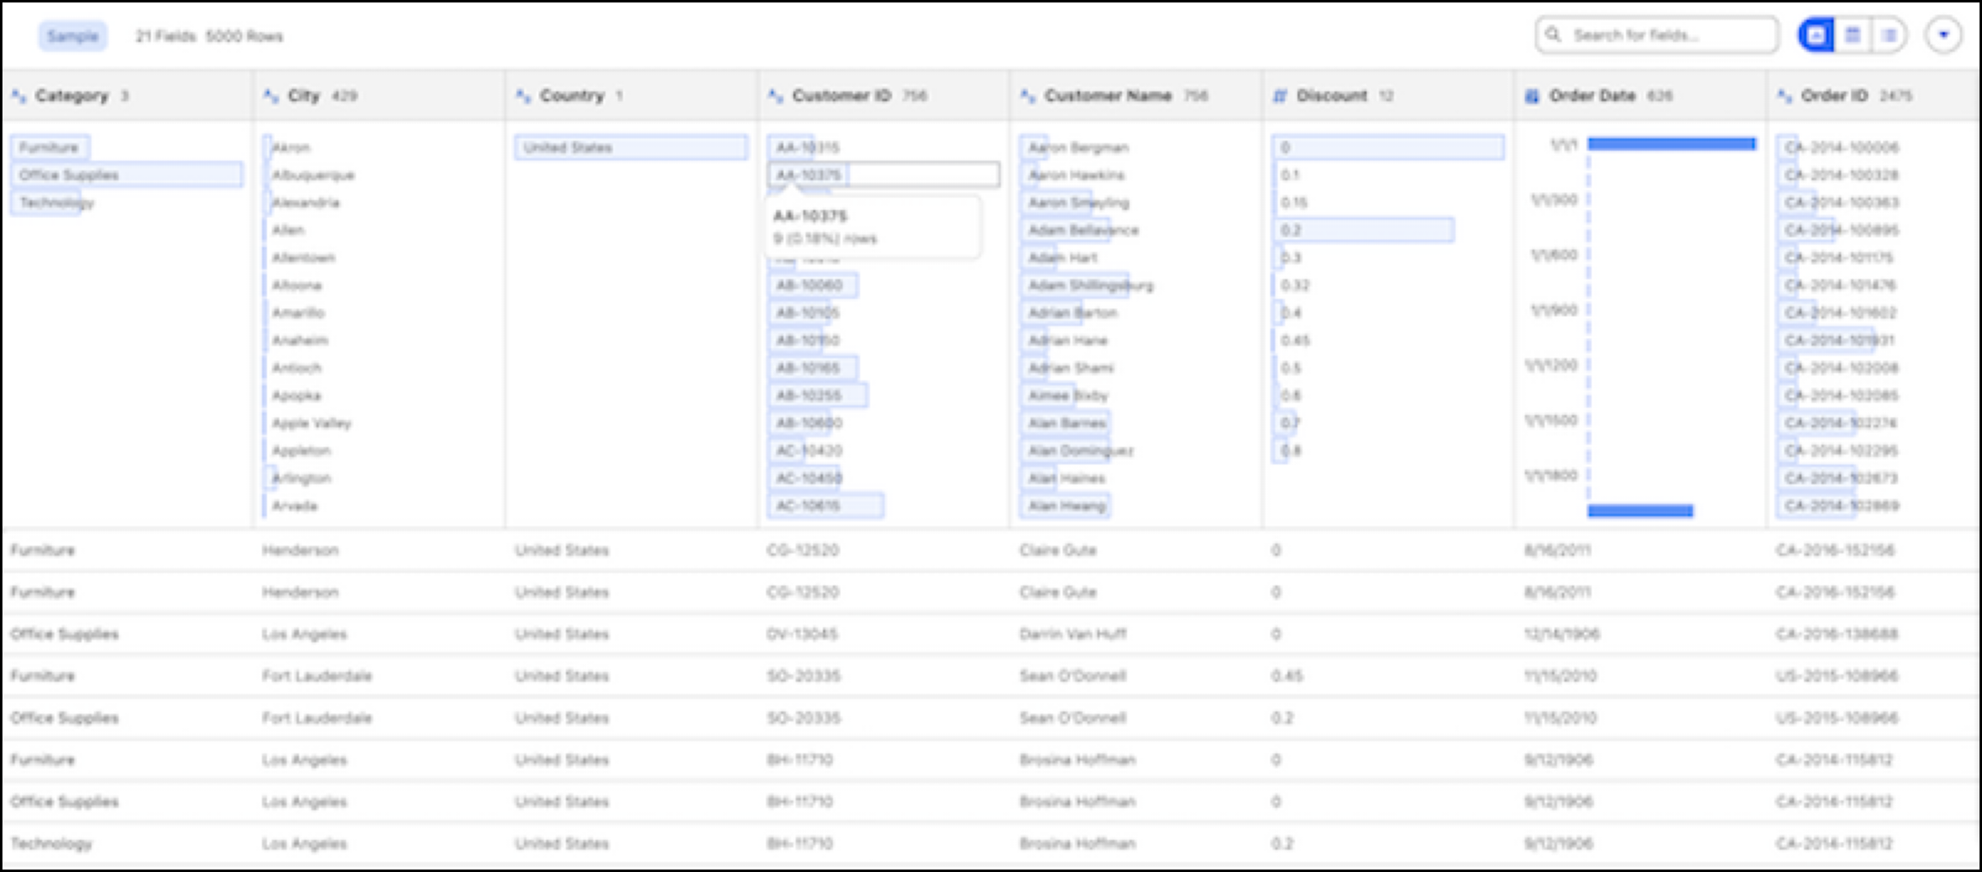
Task: Change the Customer ID data type icon
Action: pyautogui.click(x=775, y=96)
